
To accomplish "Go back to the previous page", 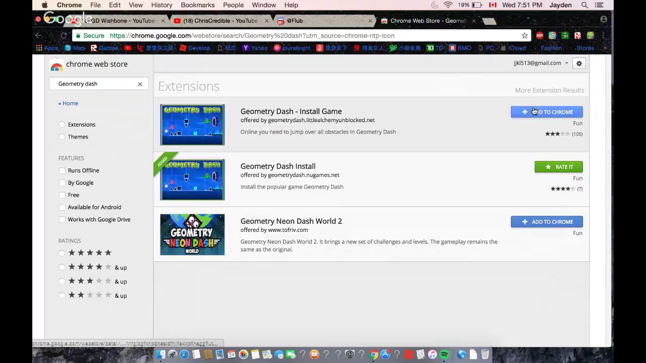I will [38, 35].
